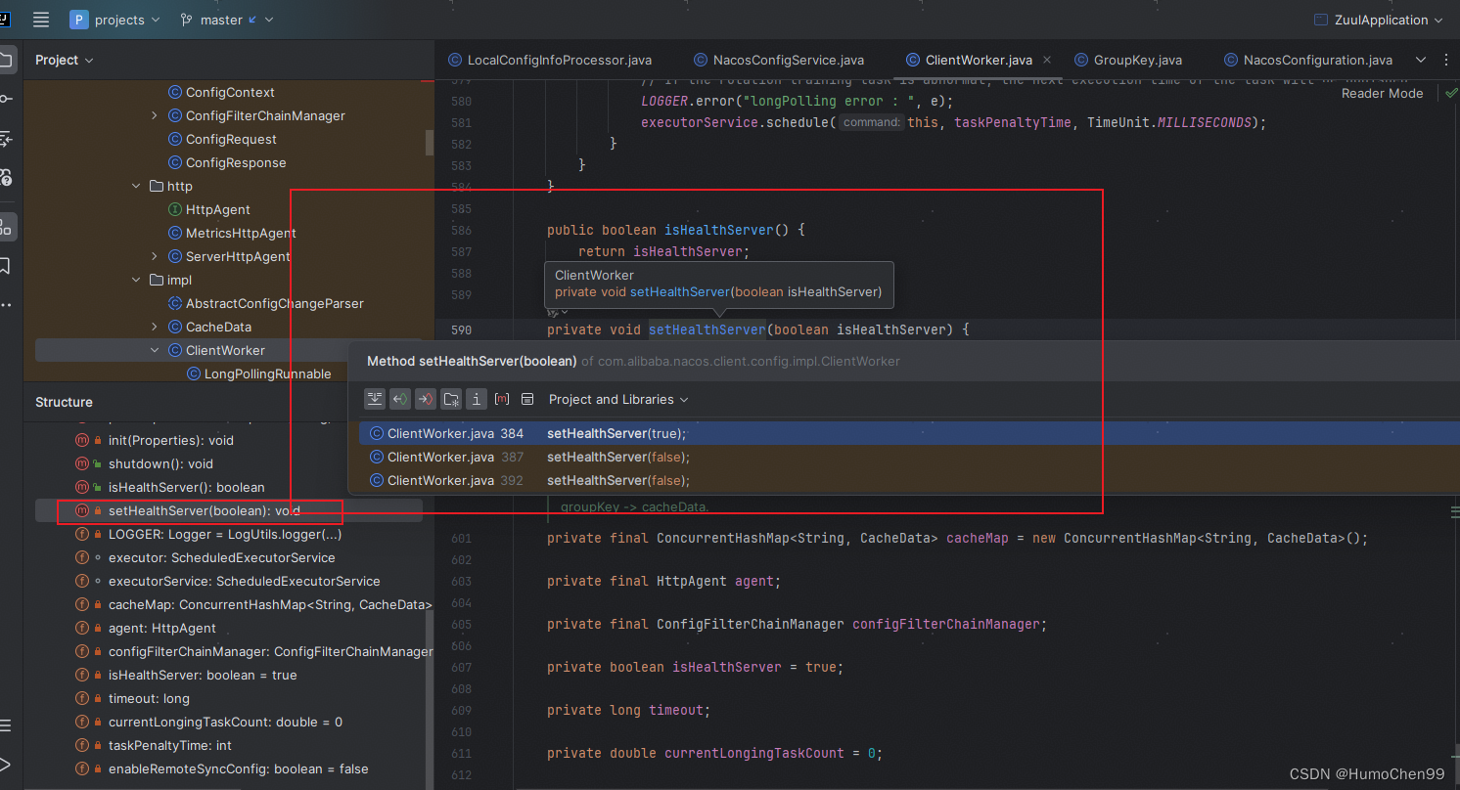Select timeout: long field in Structure
This screenshot has height=790, width=1460.
tap(149, 698)
